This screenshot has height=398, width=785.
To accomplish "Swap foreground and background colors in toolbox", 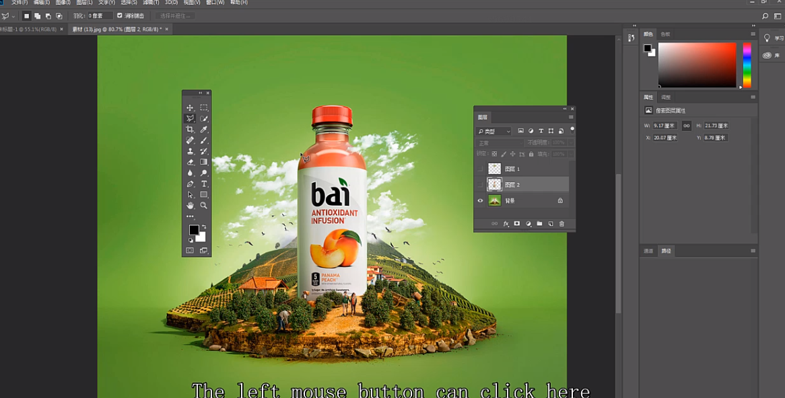I will click(204, 227).
